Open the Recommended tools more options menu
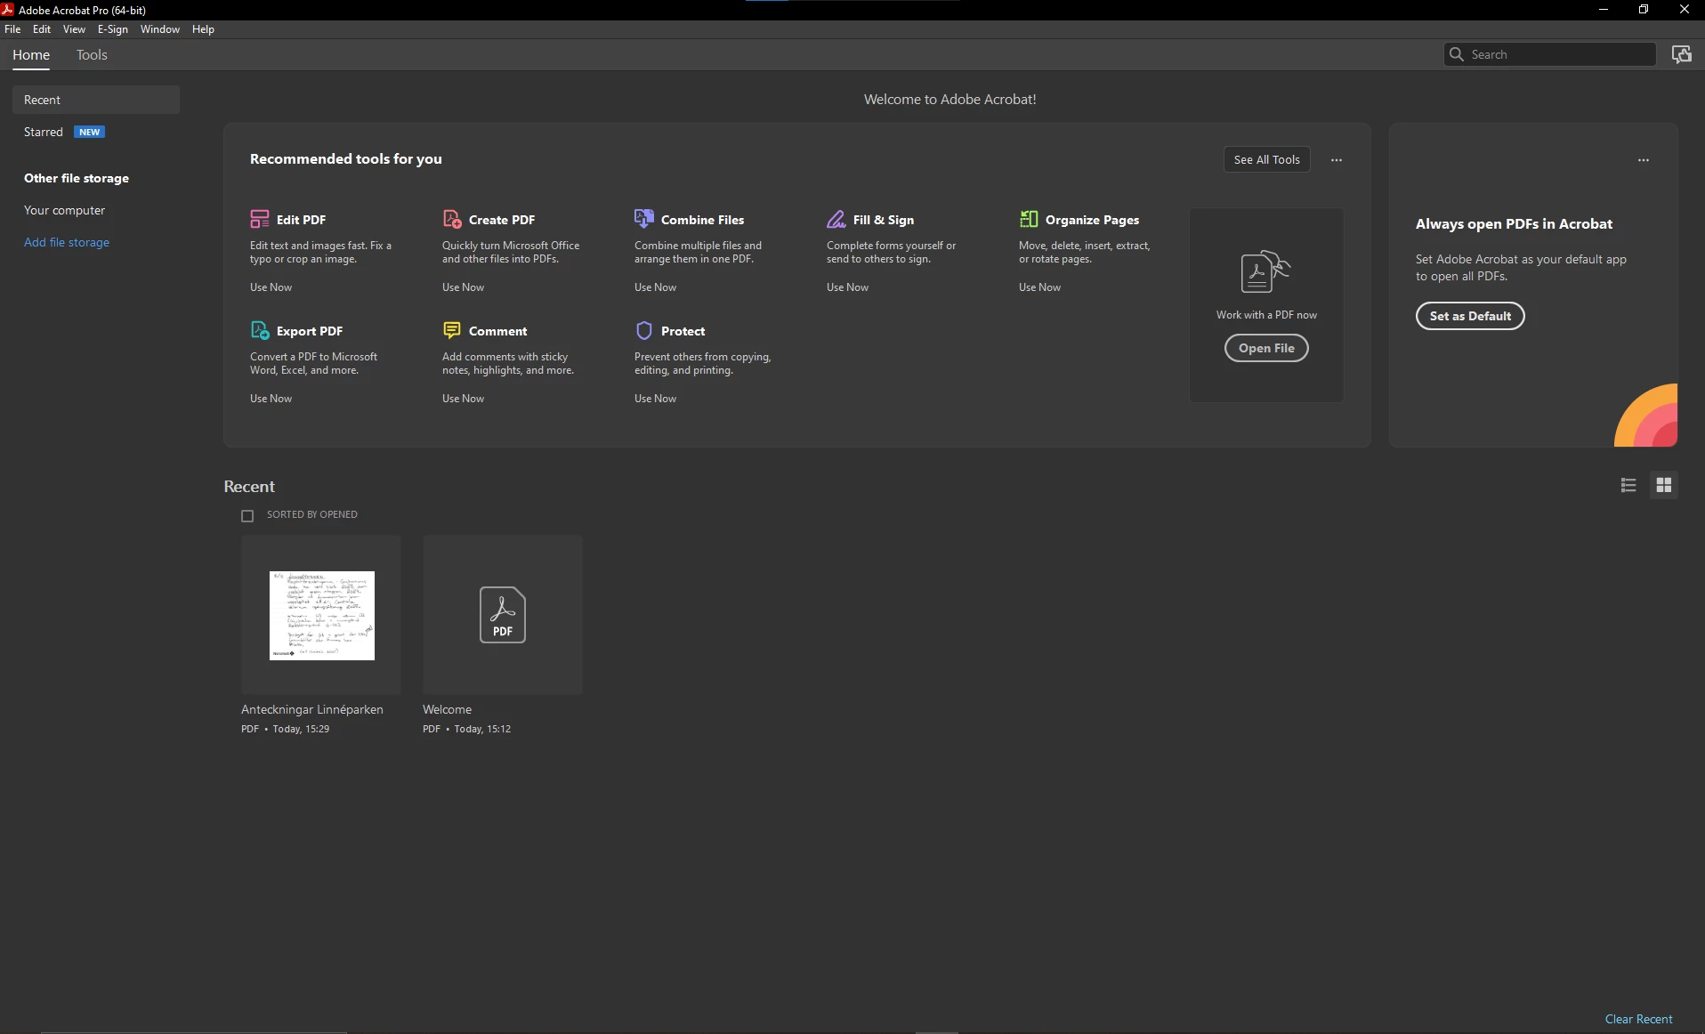The width and height of the screenshot is (1705, 1034). [1337, 160]
